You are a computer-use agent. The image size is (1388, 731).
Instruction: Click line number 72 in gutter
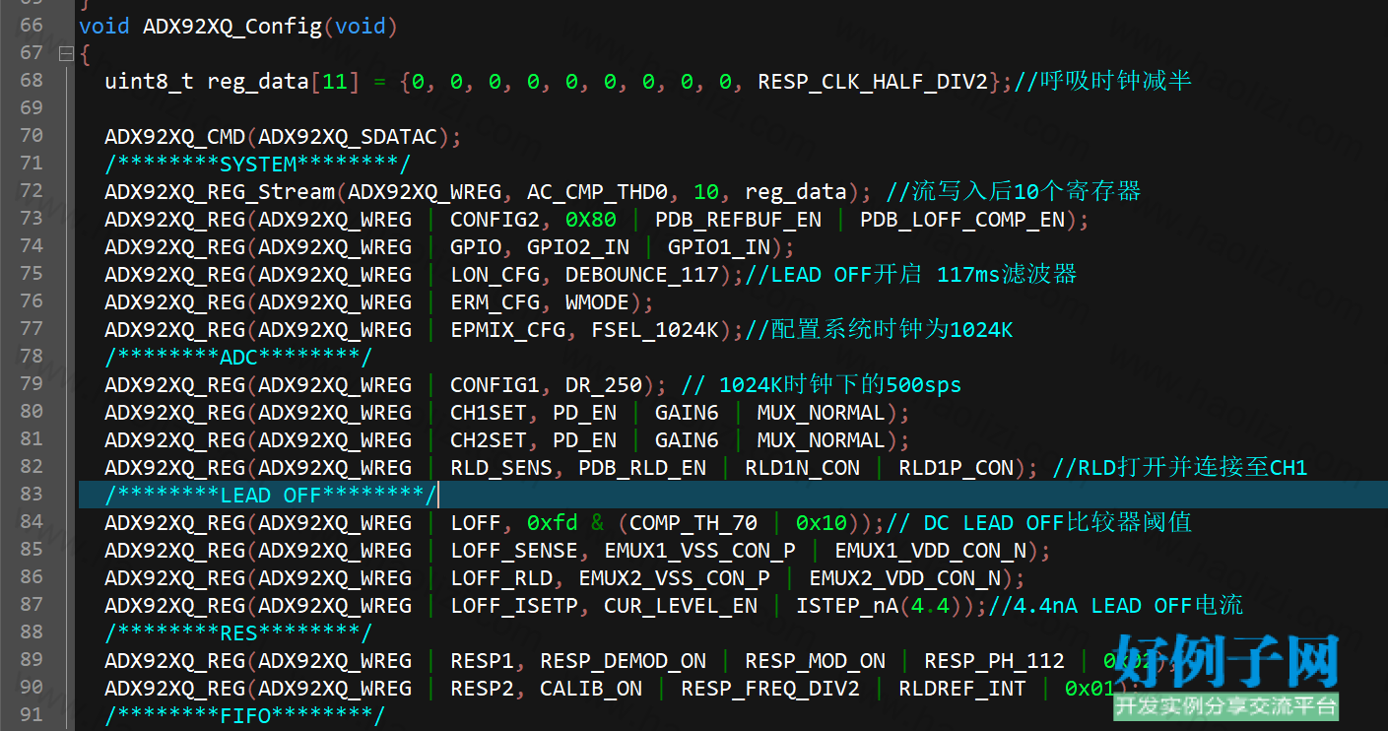click(x=32, y=191)
